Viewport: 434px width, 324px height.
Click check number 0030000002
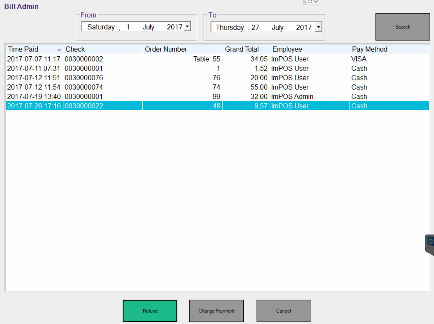[x=84, y=59]
